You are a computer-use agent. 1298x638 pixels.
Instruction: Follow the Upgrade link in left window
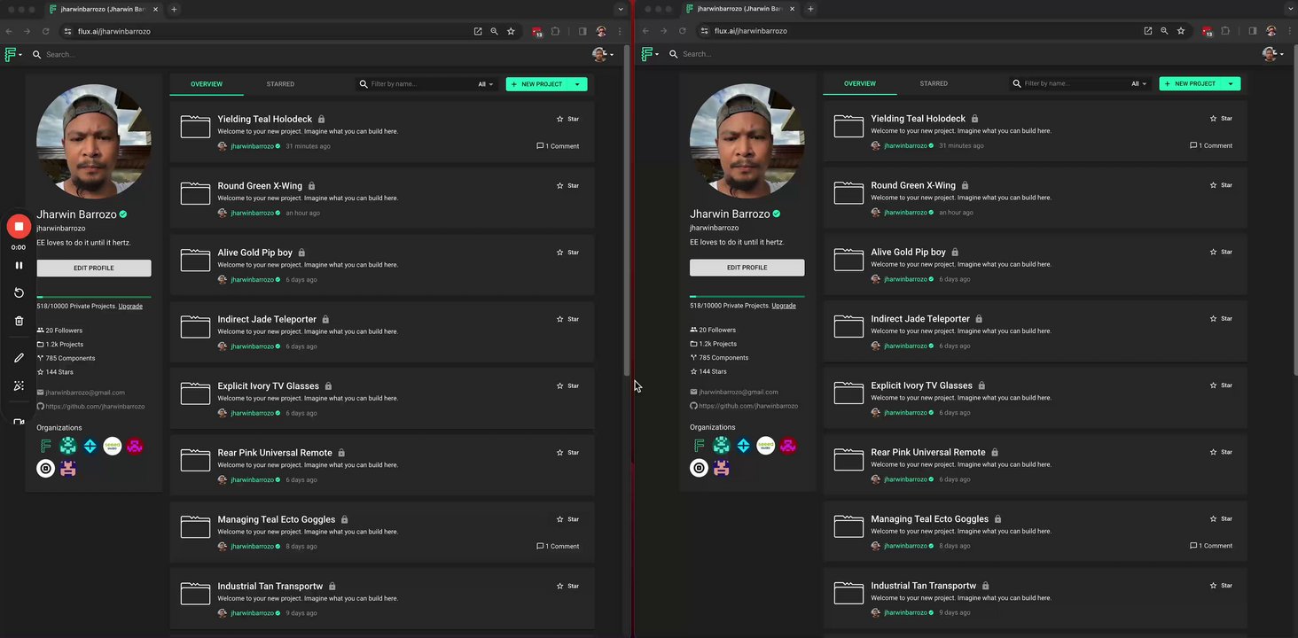(130, 306)
